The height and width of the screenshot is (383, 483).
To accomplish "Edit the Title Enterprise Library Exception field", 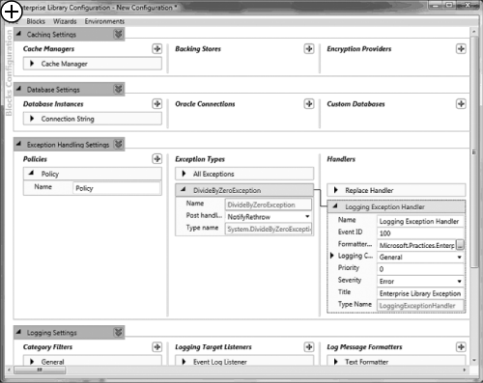I will click(x=420, y=293).
